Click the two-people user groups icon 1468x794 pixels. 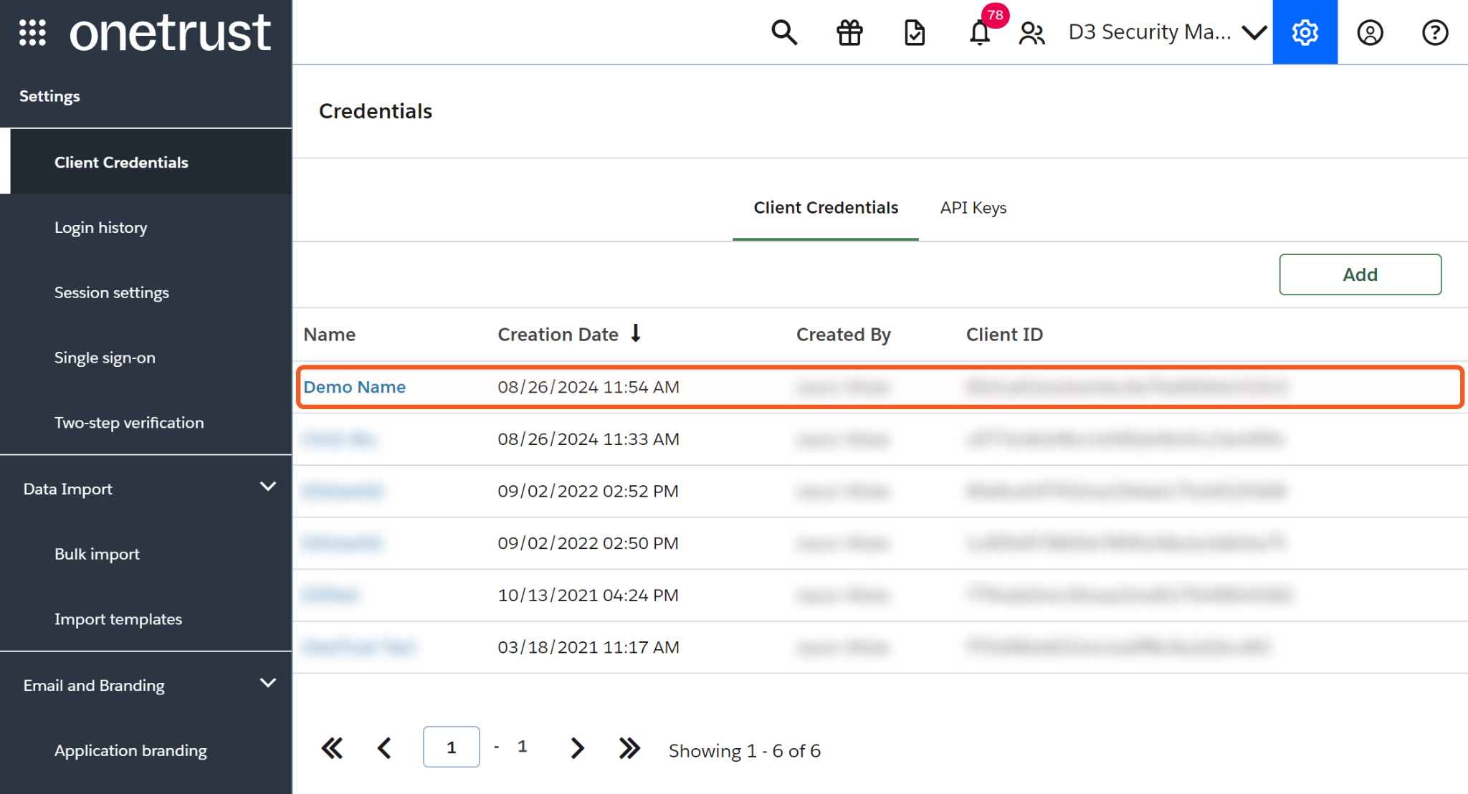[x=1031, y=33]
